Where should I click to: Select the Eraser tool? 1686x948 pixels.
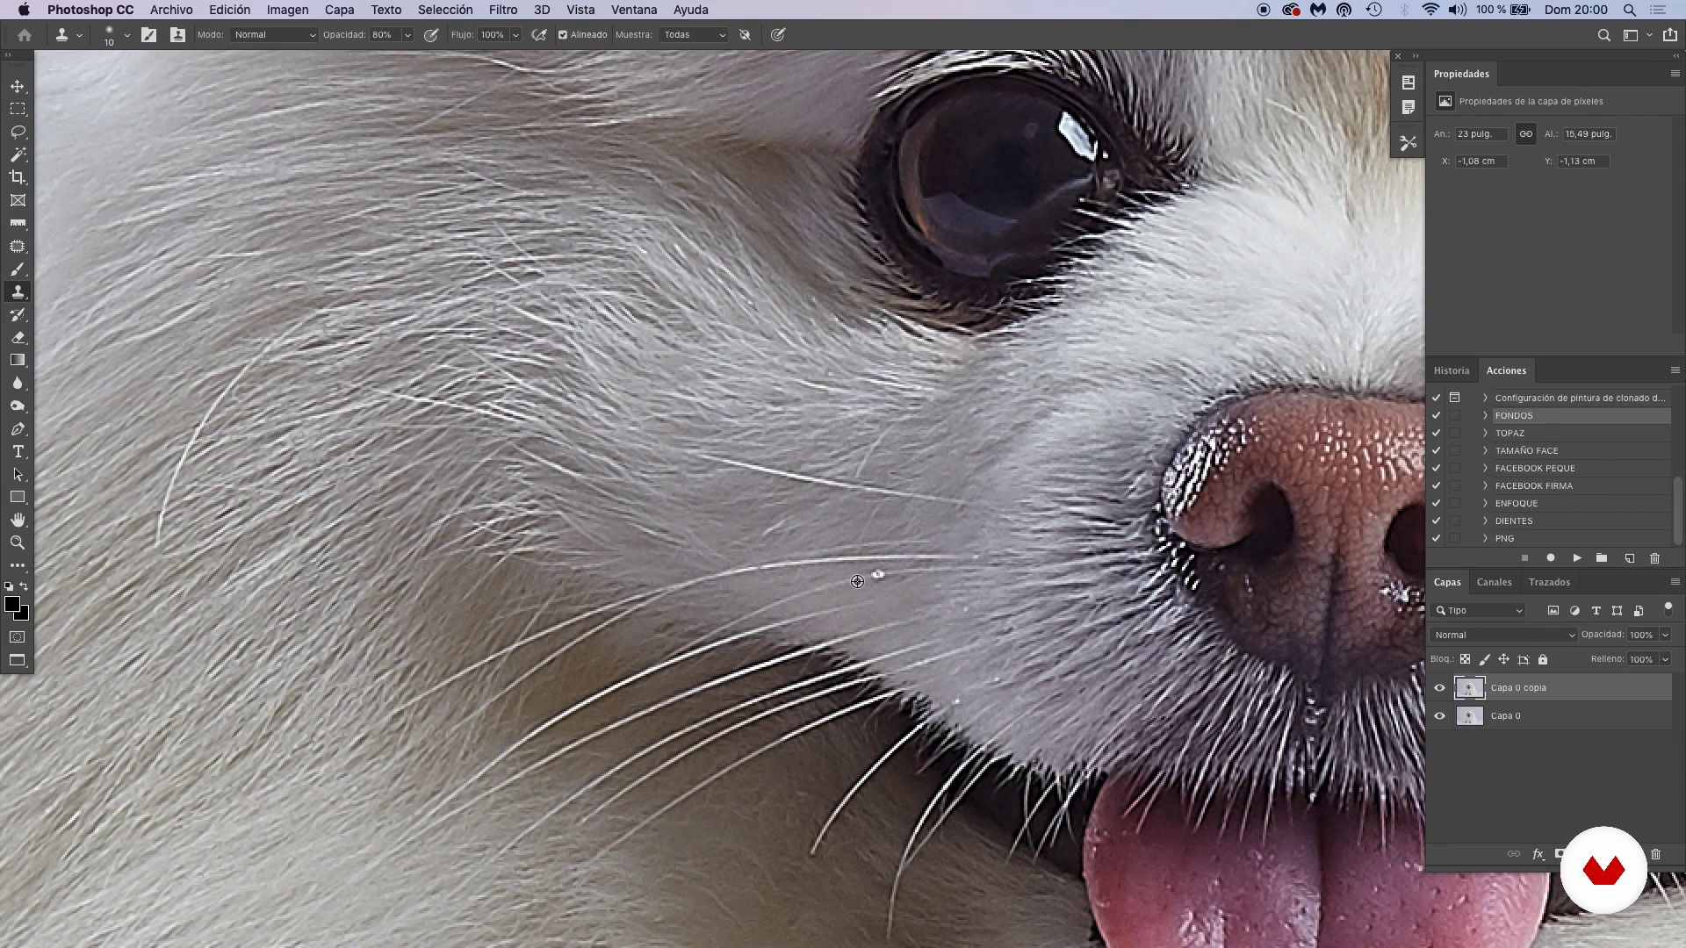click(x=18, y=337)
